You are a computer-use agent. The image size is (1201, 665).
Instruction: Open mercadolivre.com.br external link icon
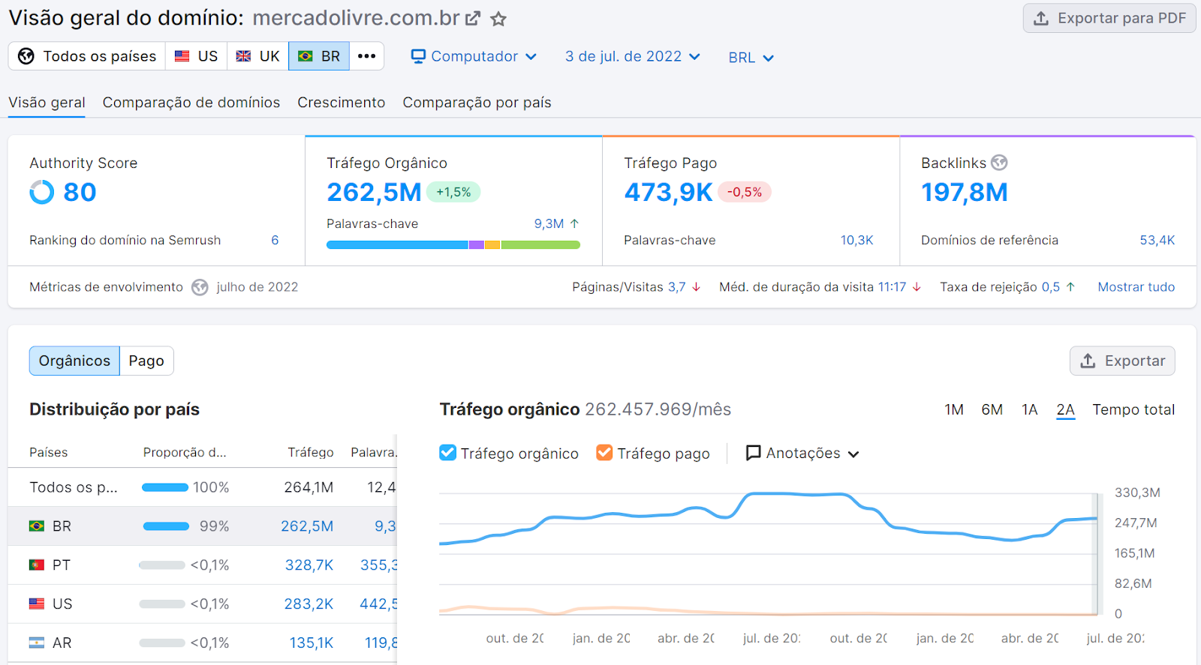[x=473, y=19]
